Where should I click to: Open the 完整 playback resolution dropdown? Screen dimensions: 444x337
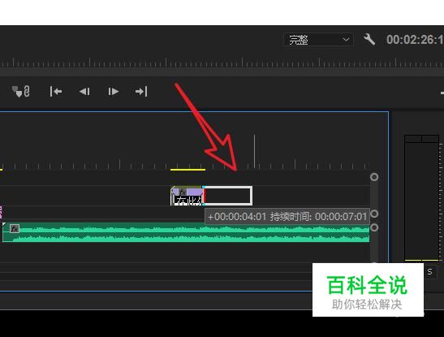pos(318,40)
